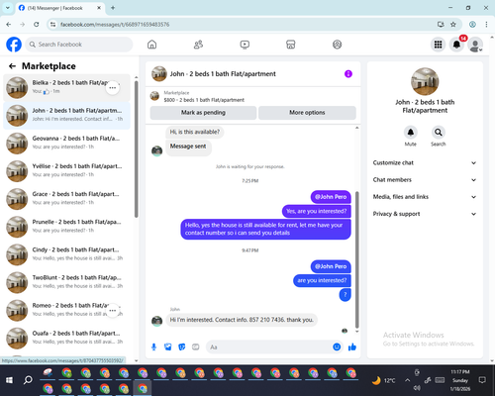Select the John conversation in list
495x396 pixels.
(x=66, y=116)
